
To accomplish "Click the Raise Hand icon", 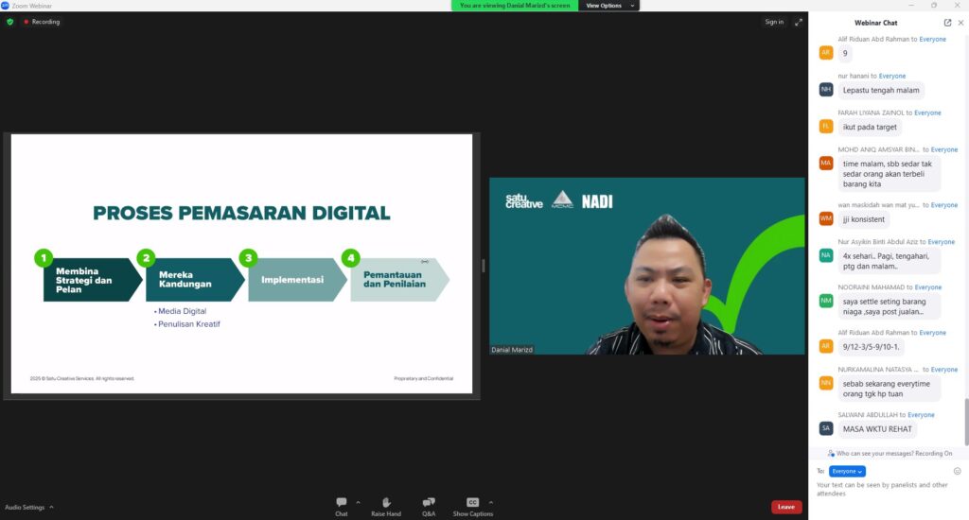I will [x=386, y=503].
